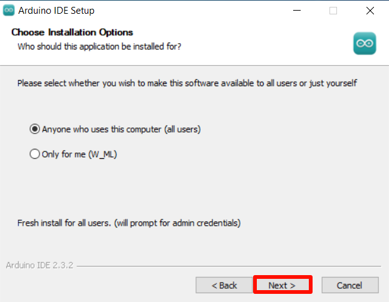389x302 pixels.
Task: Click the 'Arduino IDE 2.3.2' version label
Action: 39,265
